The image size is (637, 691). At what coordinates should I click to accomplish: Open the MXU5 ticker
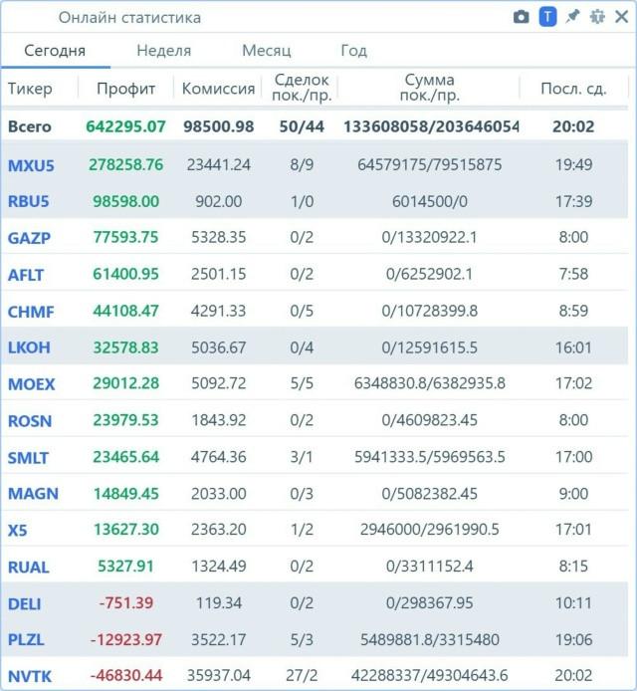pos(31,165)
